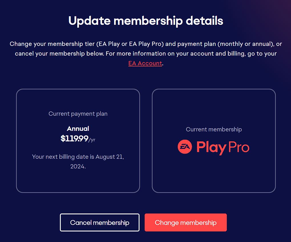Click the "2024." year text
The width and height of the screenshot is (291, 242).
pos(78,166)
